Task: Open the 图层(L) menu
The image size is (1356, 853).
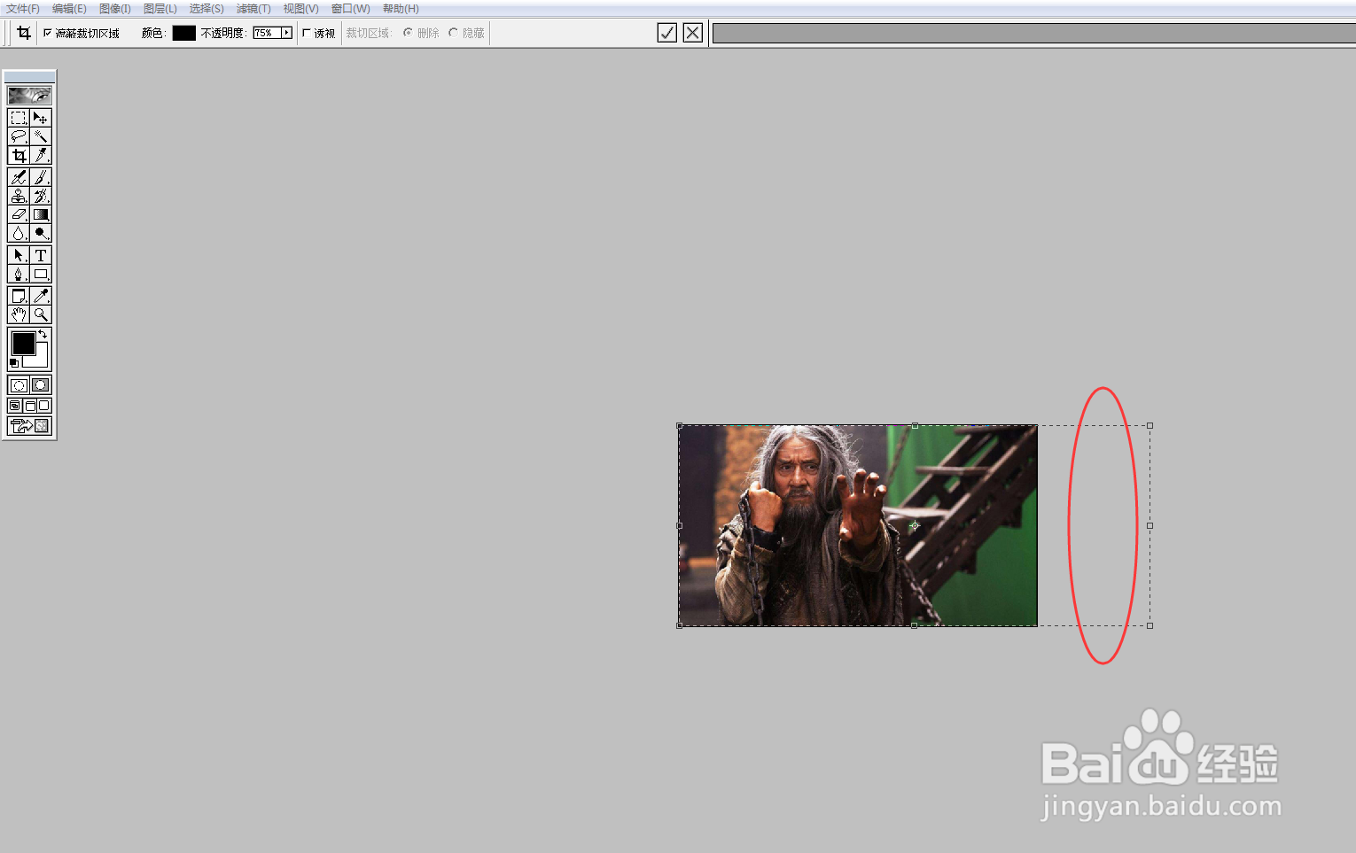Action: click(x=160, y=9)
